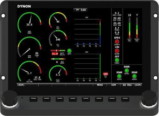Click the manifold pressure gauge reading 25.8
The image size is (159, 116).
coord(30,23)
